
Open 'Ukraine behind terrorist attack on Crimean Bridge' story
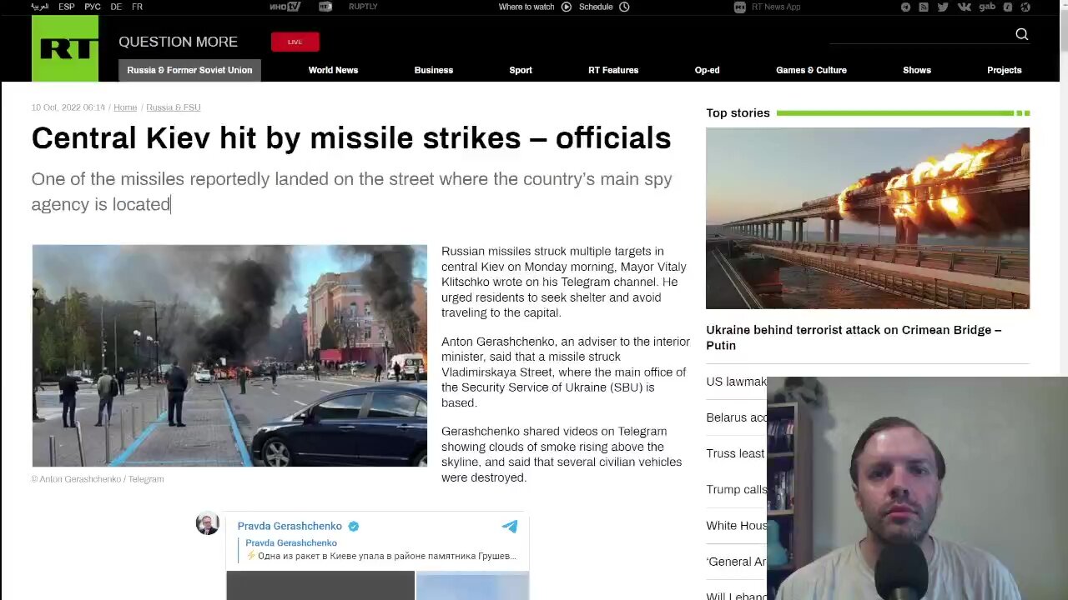(854, 337)
